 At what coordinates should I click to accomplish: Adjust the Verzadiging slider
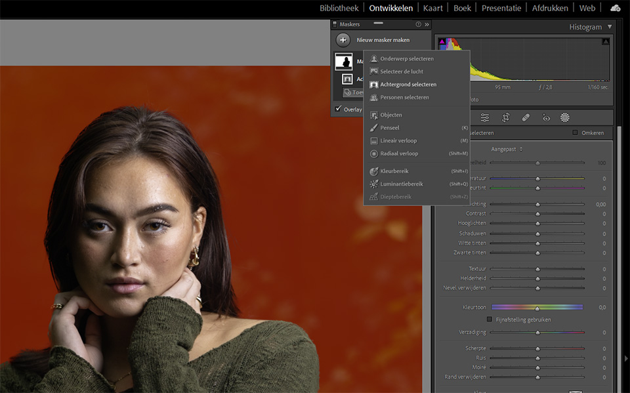click(537, 333)
